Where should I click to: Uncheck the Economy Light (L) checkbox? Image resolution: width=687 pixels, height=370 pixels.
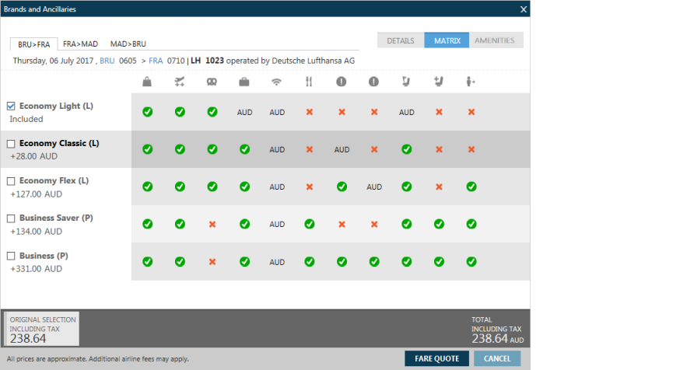coord(11,106)
